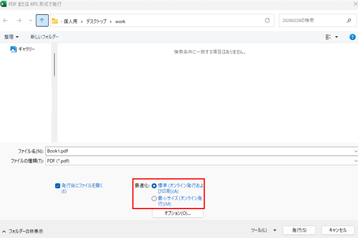Open view options dropdown arrow

pyautogui.click(x=336, y=37)
